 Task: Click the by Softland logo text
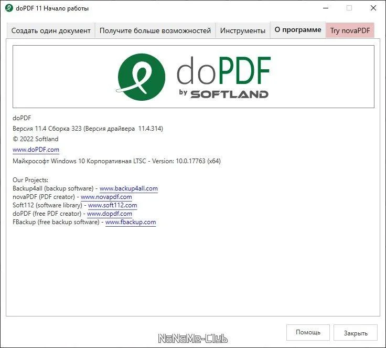pyautogui.click(x=223, y=93)
